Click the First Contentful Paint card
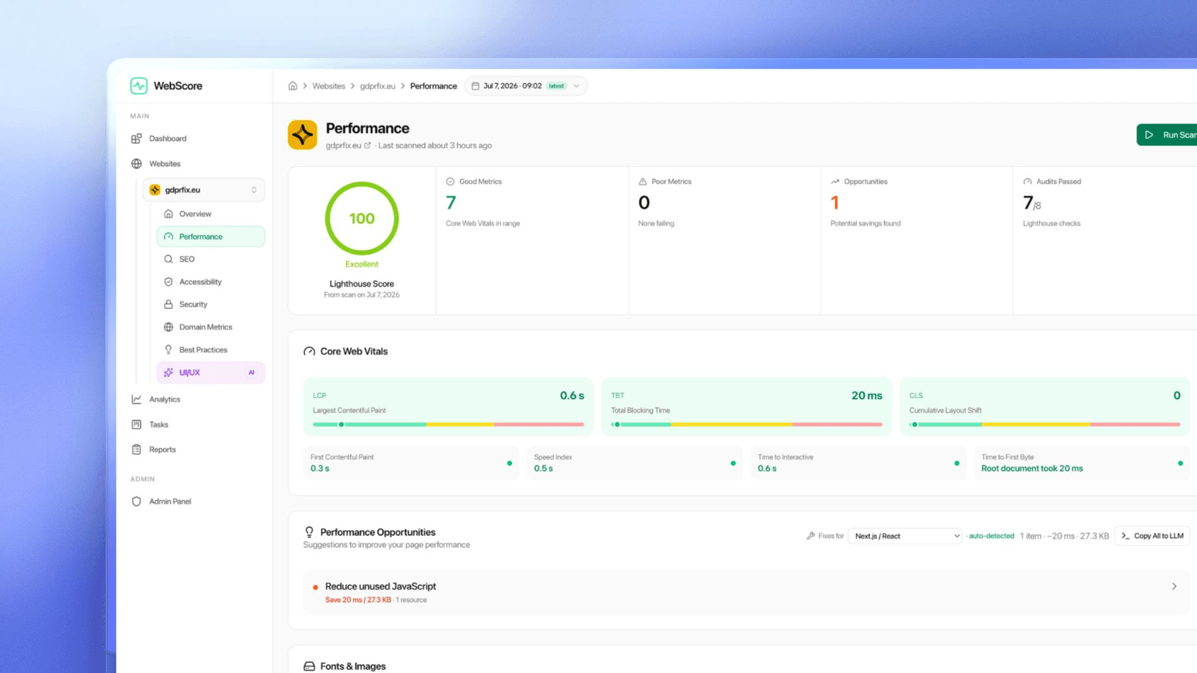Viewport: 1197px width, 673px height. pos(411,463)
